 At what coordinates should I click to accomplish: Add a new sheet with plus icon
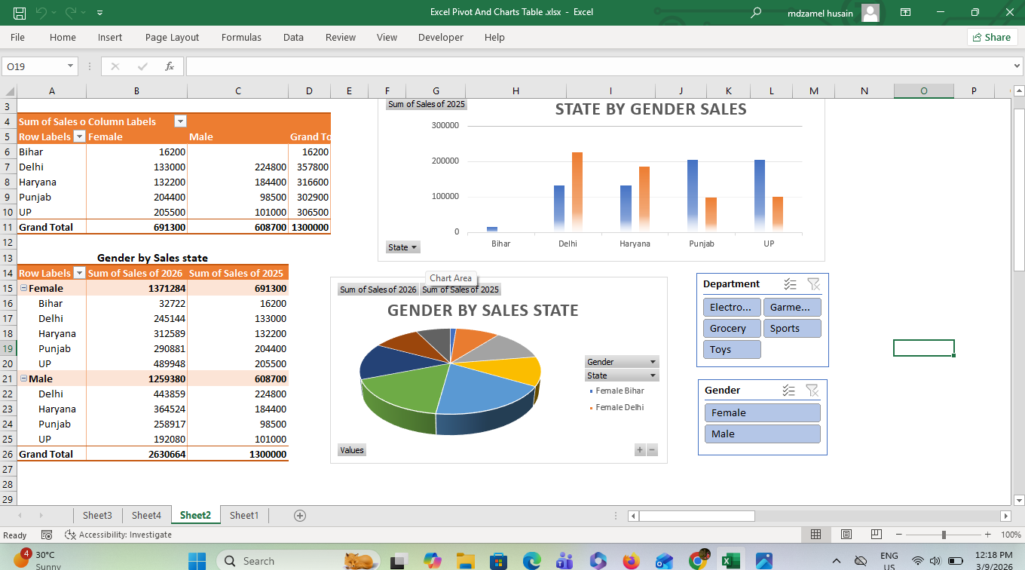coord(300,516)
